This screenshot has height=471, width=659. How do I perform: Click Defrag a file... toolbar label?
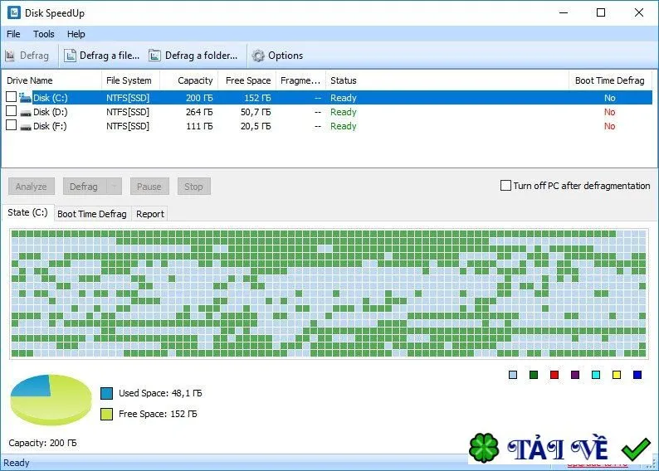[110, 56]
